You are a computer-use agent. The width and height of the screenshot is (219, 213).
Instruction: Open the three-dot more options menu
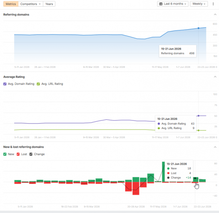point(213,4)
